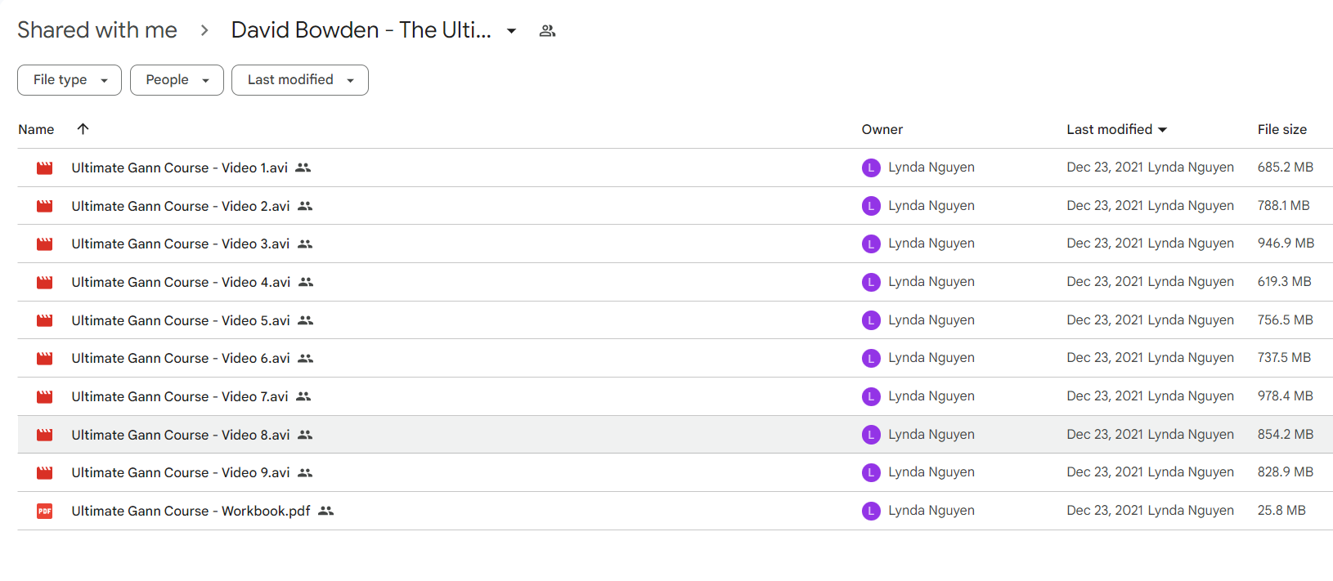Expand the Last modified filter chip
The image size is (1333, 581).
(300, 80)
